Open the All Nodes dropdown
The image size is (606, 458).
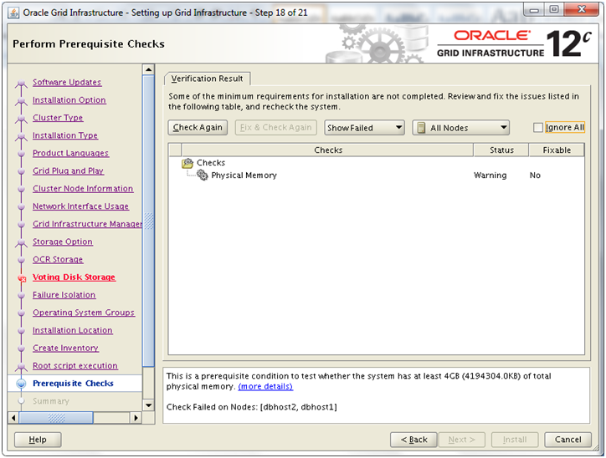tap(460, 128)
